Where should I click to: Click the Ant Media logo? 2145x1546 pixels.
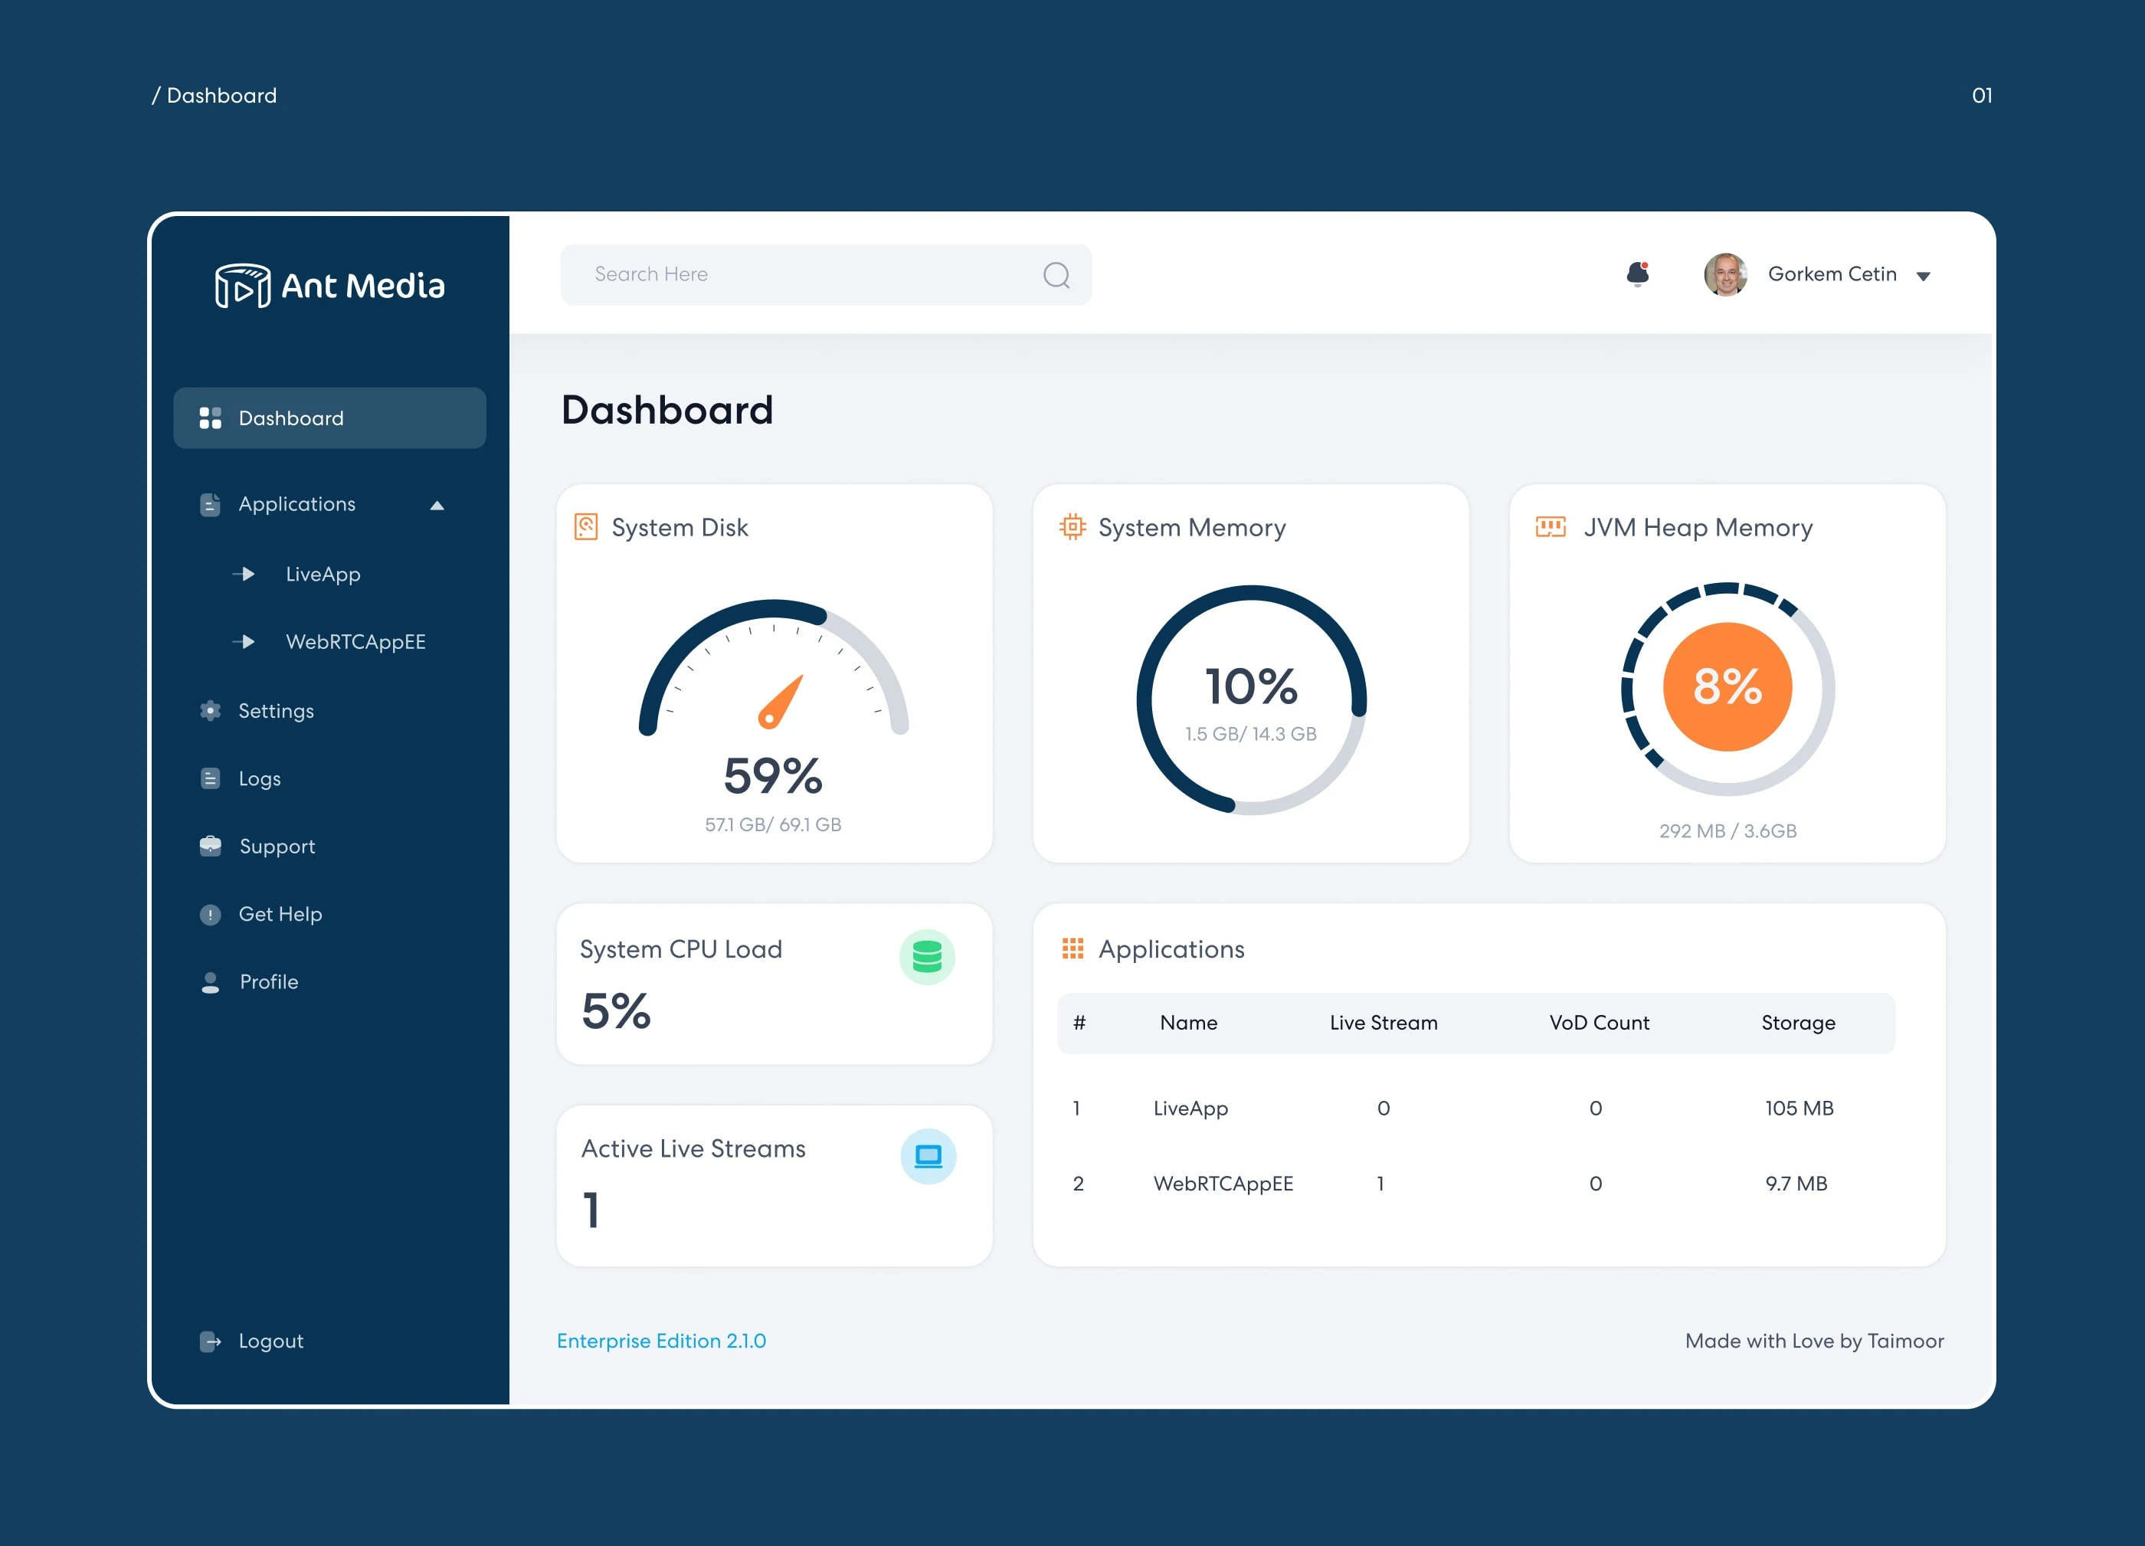click(329, 286)
